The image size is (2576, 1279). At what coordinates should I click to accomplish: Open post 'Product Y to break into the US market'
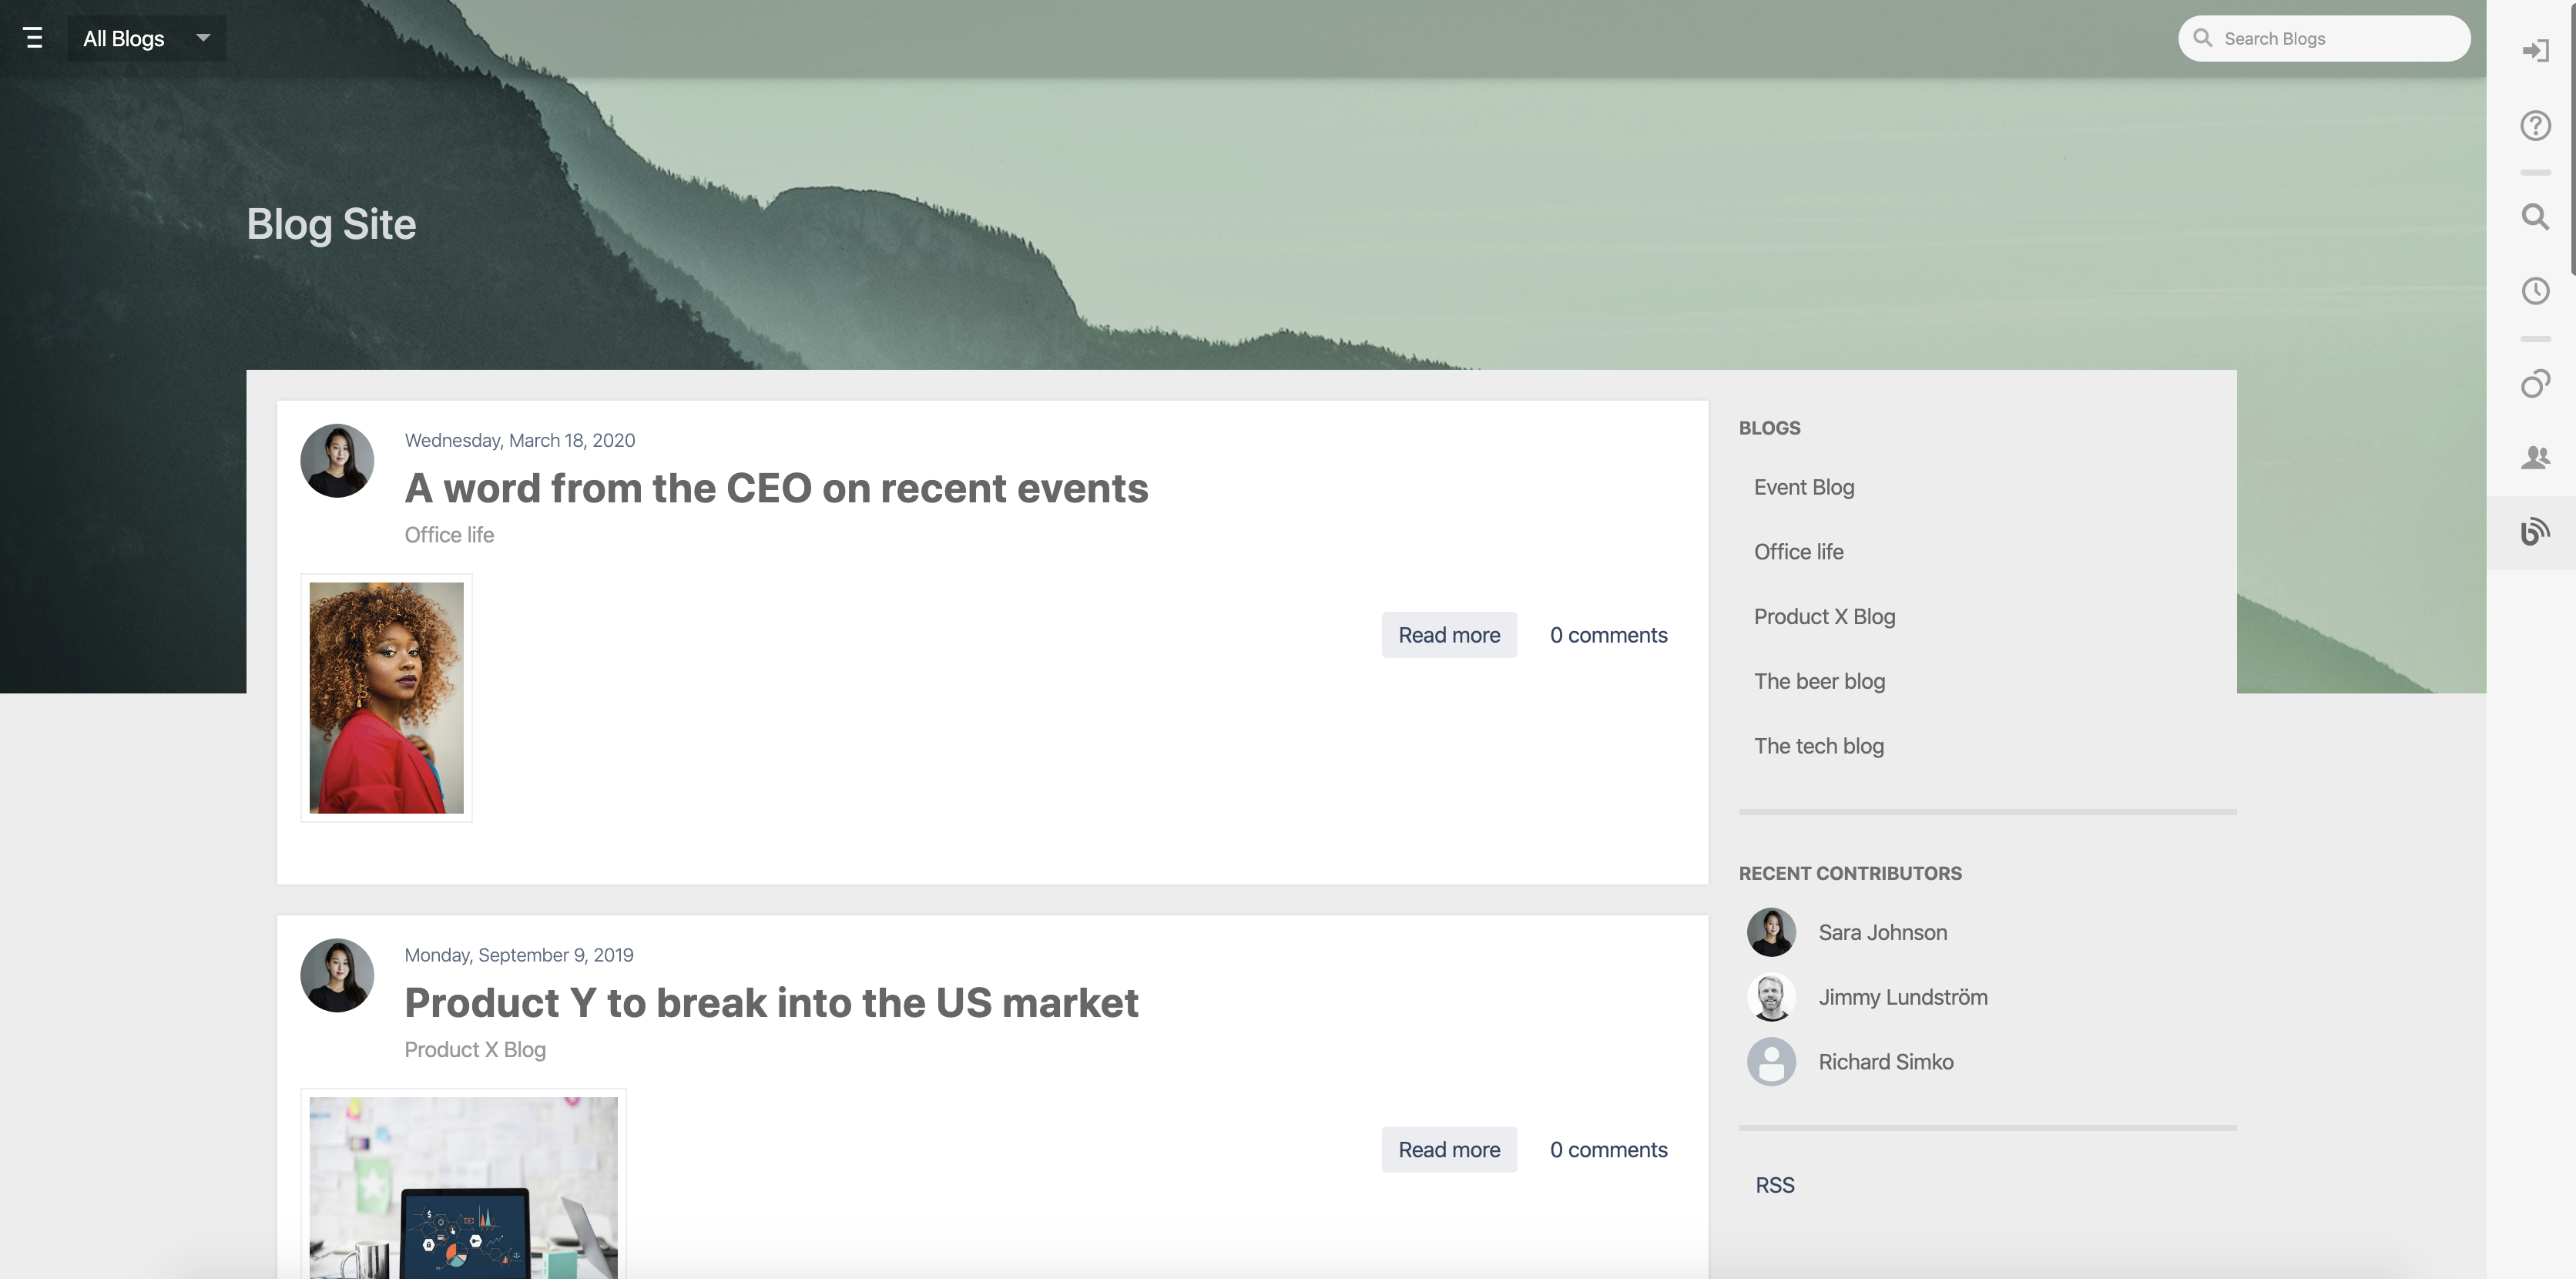coord(771,1003)
